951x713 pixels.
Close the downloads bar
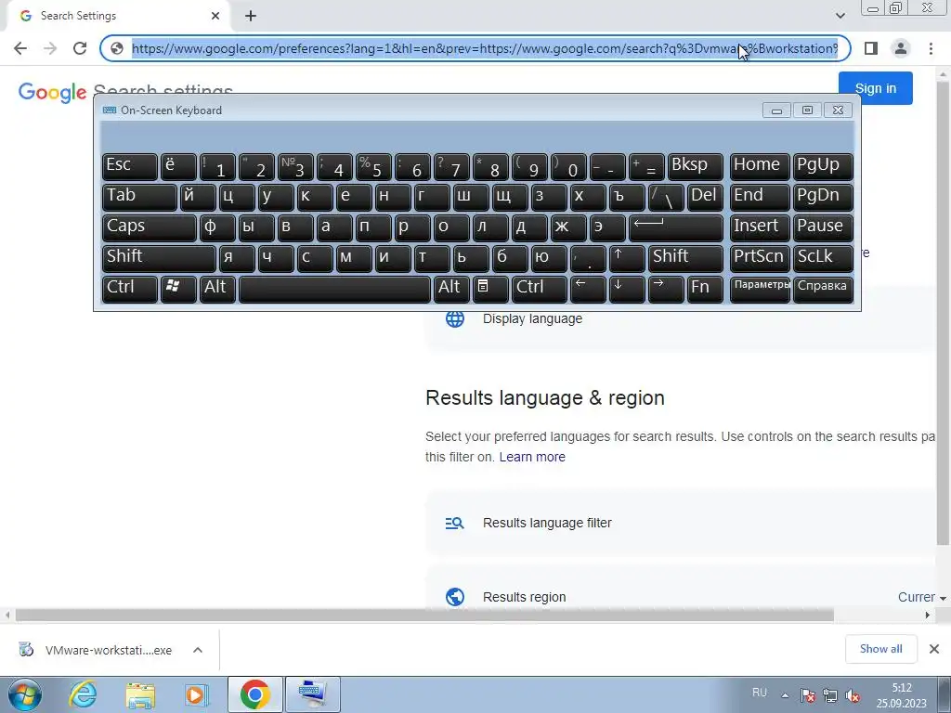point(934,649)
